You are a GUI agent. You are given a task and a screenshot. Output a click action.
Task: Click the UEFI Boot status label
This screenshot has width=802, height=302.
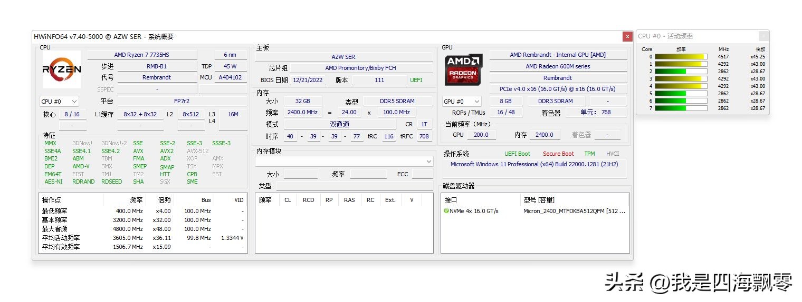(518, 154)
